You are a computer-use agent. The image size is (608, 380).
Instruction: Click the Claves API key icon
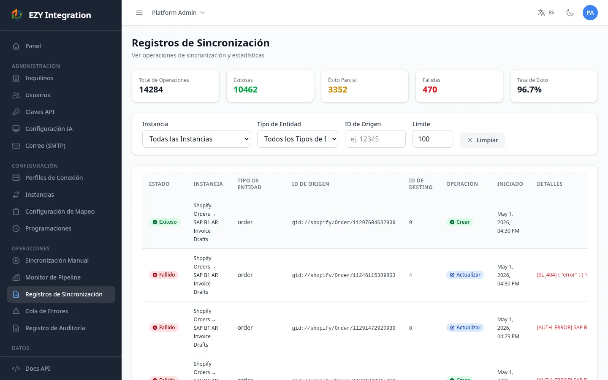click(16, 112)
